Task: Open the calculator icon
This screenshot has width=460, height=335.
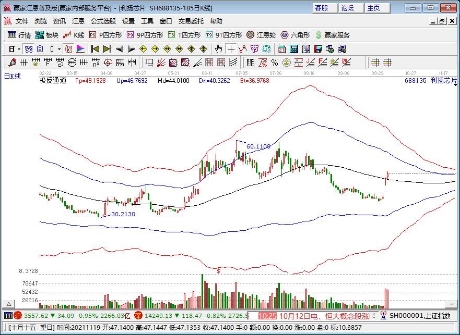Action: point(293,49)
